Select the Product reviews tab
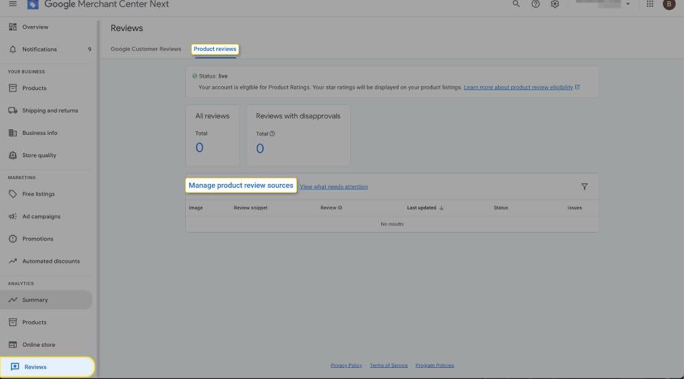This screenshot has width=684, height=379. pyautogui.click(x=215, y=49)
